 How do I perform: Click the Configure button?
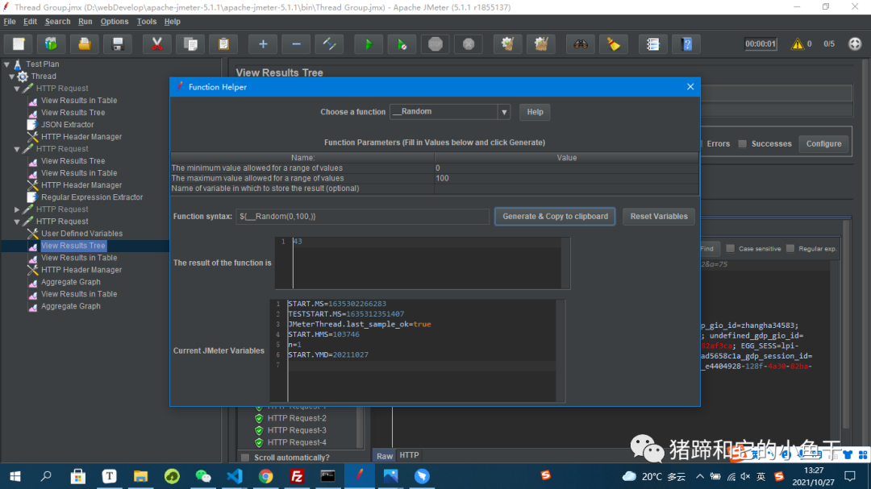823,143
